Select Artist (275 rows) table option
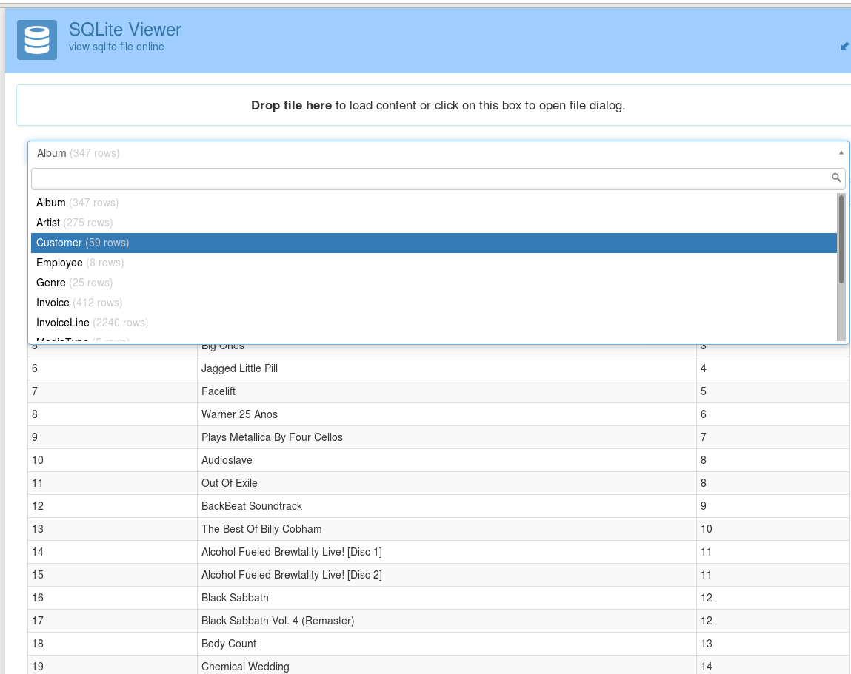This screenshot has width=851, height=674. (x=433, y=223)
